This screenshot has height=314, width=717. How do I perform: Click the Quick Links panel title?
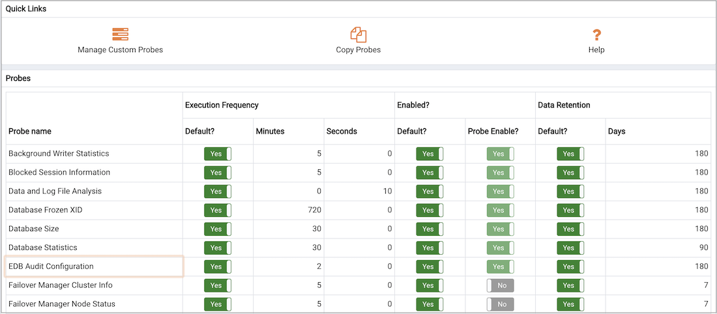(25, 8)
